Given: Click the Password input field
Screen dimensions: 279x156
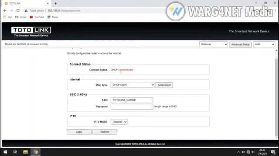Looking at the screenshot, I should tap(132, 107).
